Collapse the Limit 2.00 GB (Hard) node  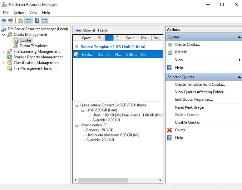[83, 110]
